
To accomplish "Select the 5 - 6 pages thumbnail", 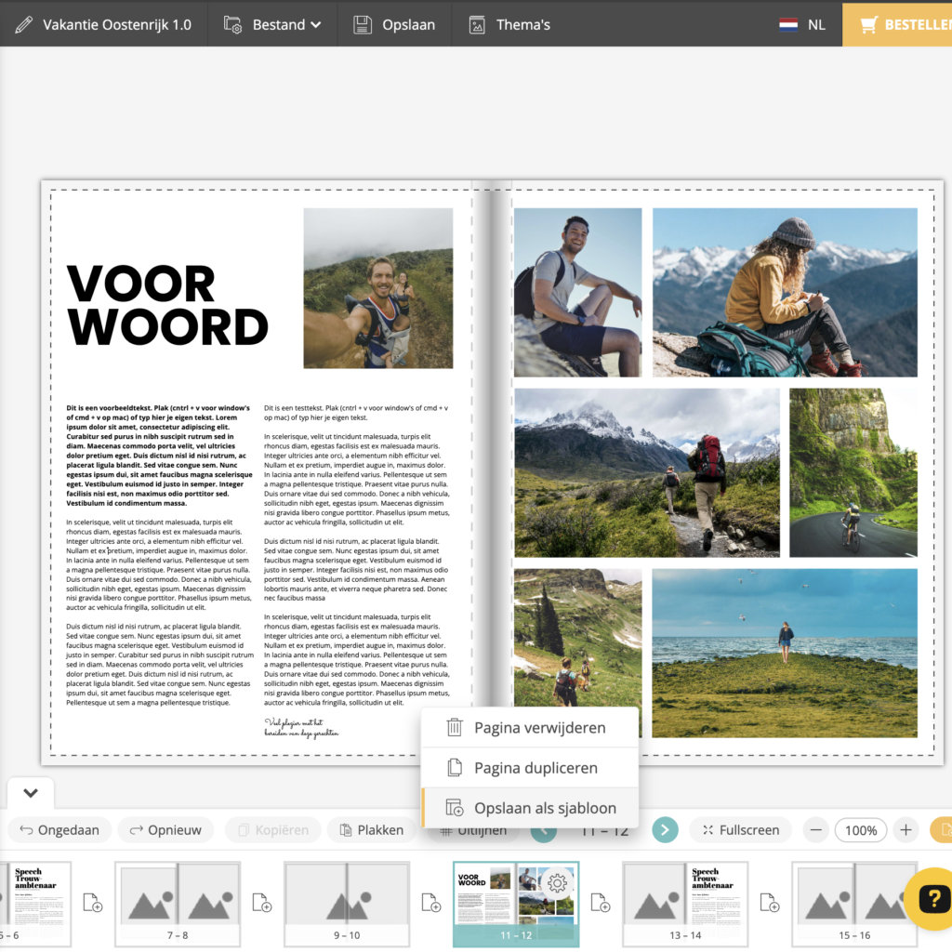I will [35, 904].
